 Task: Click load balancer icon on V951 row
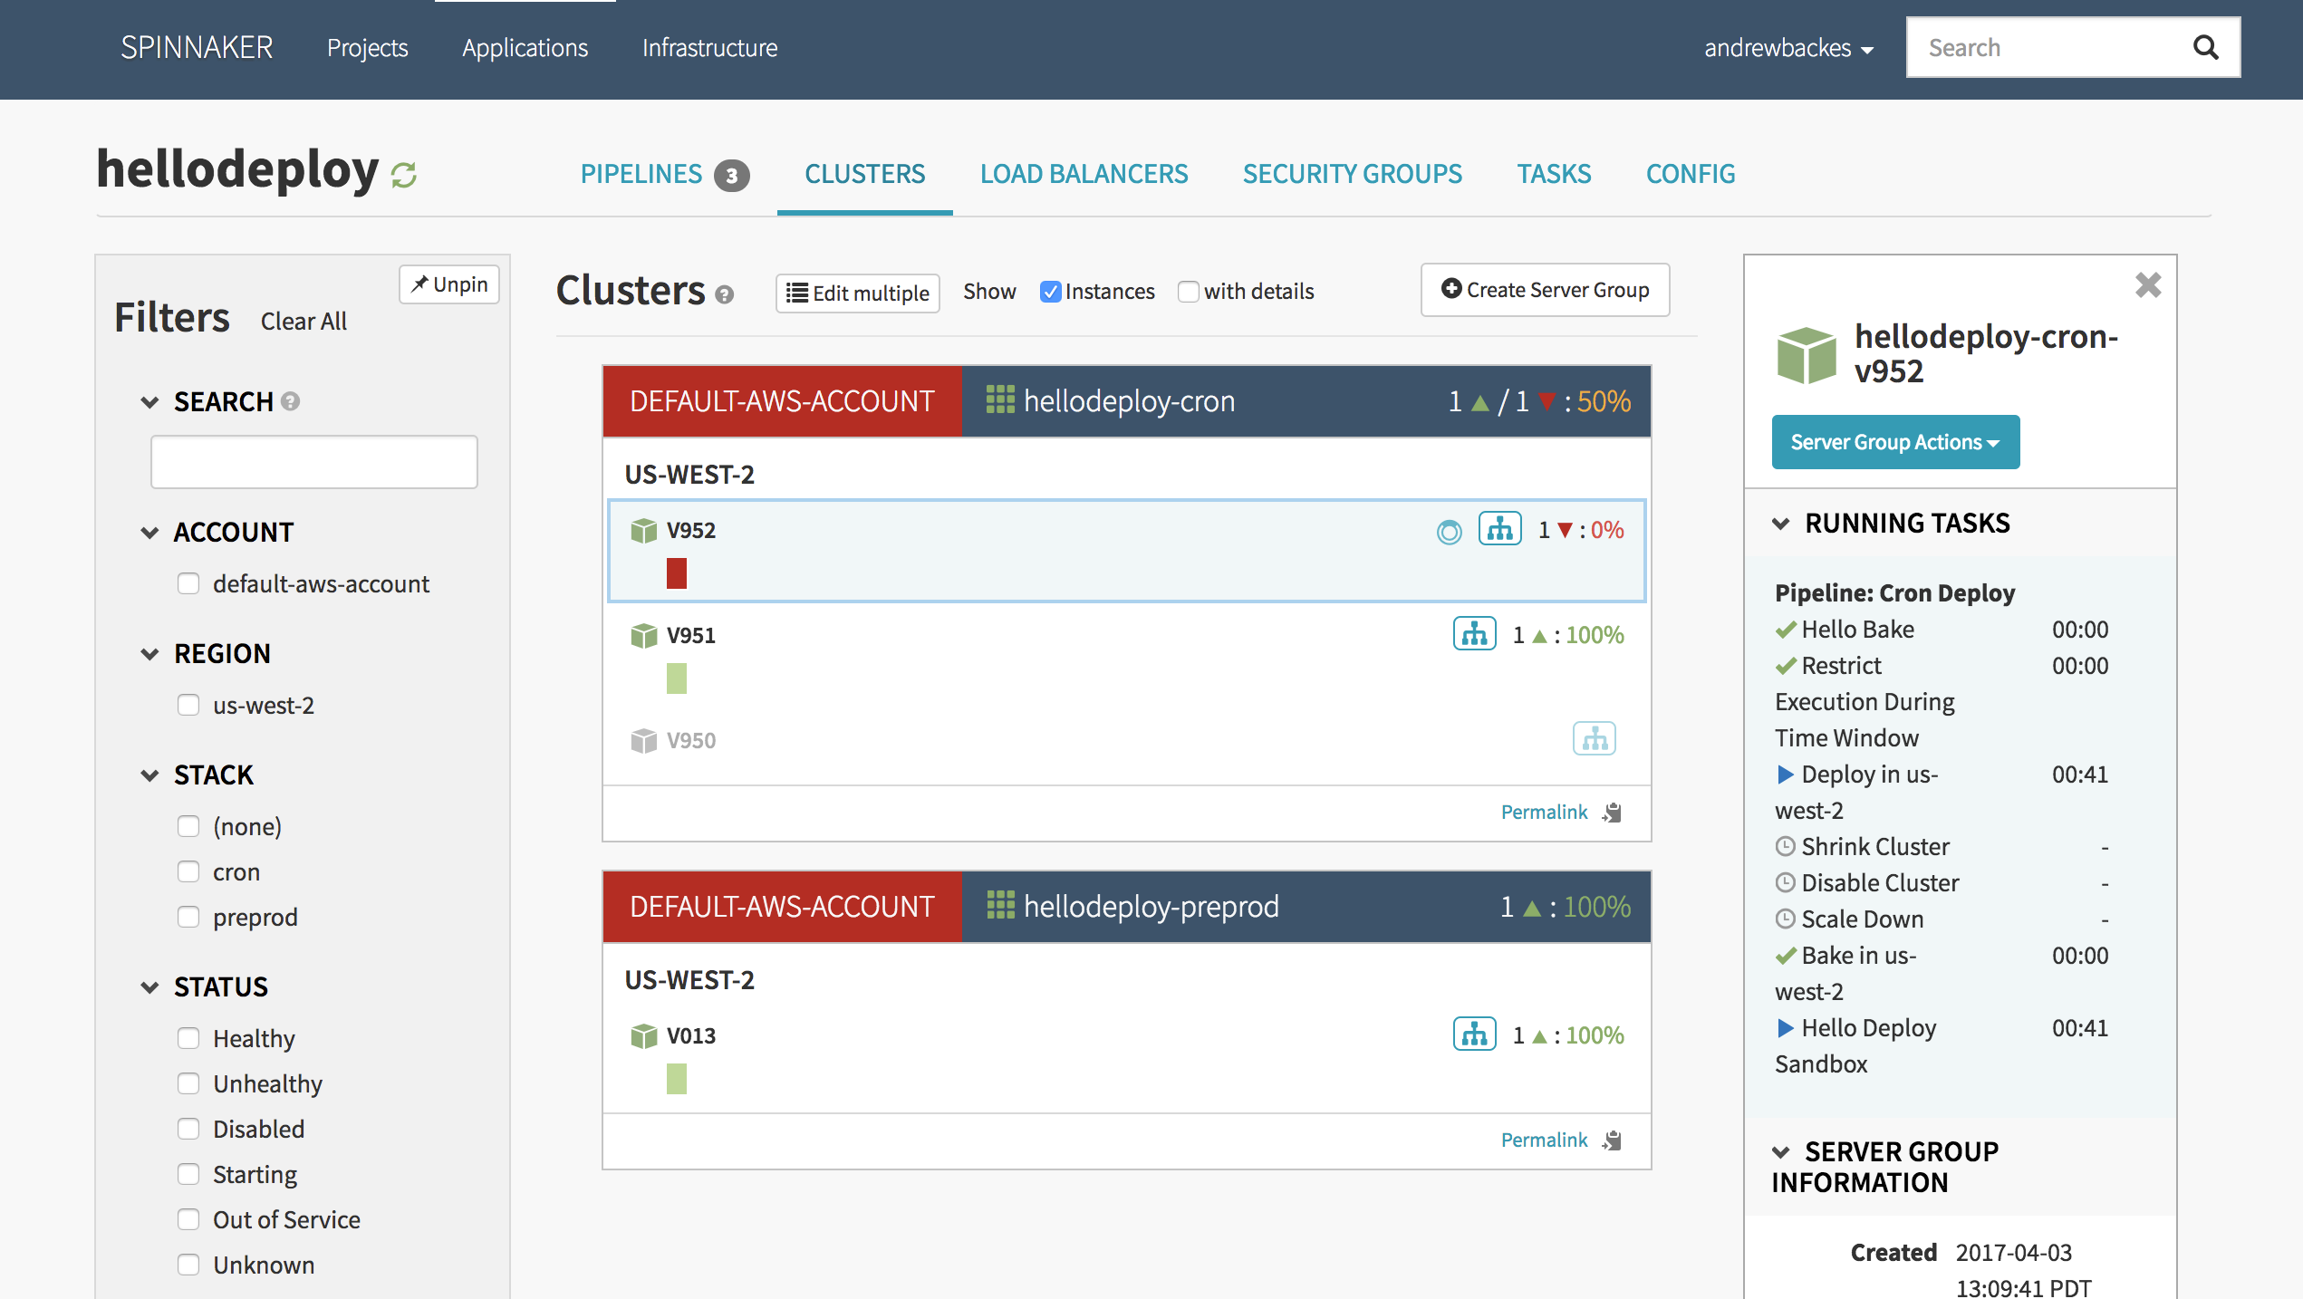[x=1474, y=634]
